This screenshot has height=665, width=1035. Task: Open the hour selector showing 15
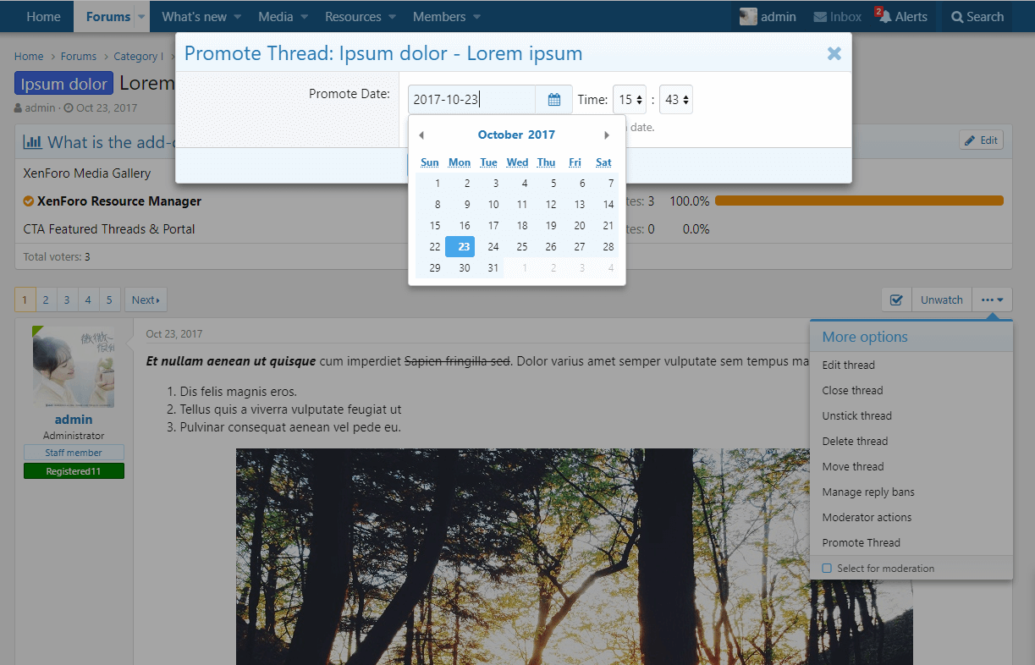(630, 100)
